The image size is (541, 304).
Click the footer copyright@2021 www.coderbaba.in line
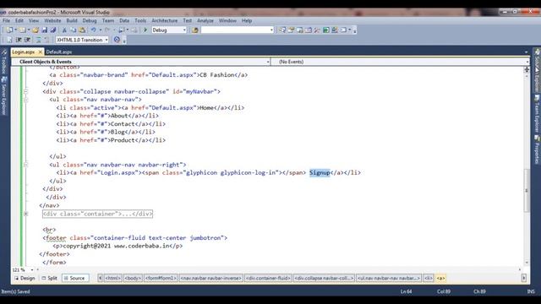tap(117, 246)
